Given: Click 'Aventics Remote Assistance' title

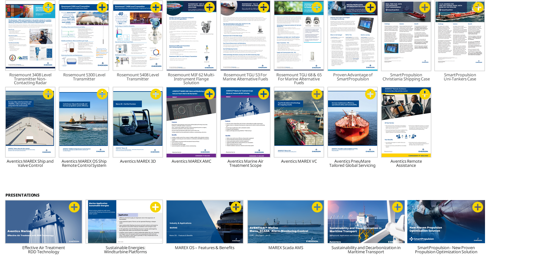Looking at the screenshot, I should (406, 163).
